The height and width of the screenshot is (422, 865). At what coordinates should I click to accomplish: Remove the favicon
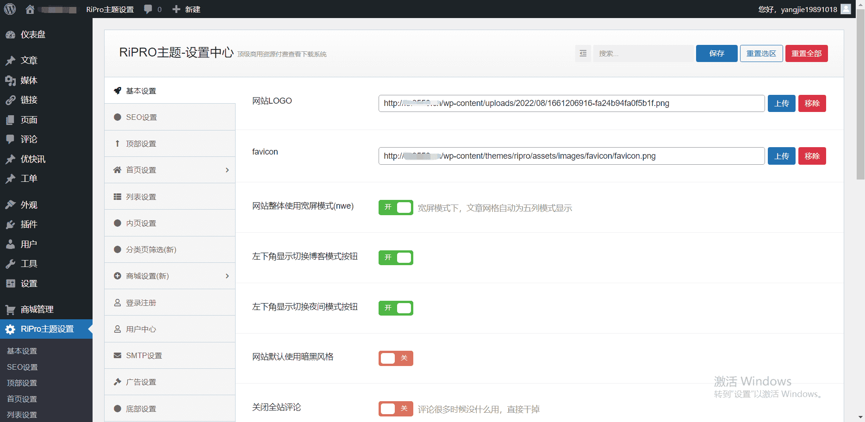tap(812, 156)
